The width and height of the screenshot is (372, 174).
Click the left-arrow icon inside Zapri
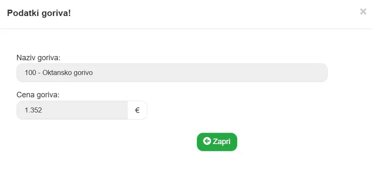tap(207, 141)
